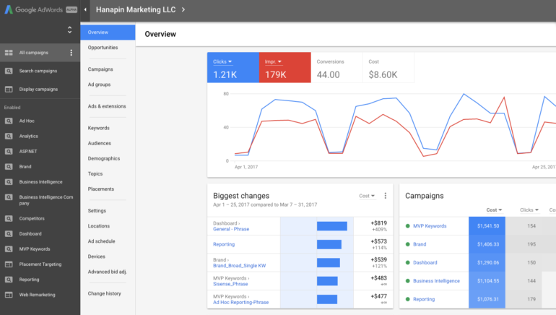Collapse the left navigation panel arrow
Screen dimensions: 556x315
(x=85, y=9)
